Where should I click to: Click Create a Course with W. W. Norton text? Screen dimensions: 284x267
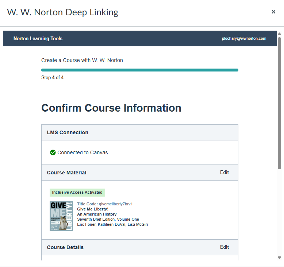(82, 60)
